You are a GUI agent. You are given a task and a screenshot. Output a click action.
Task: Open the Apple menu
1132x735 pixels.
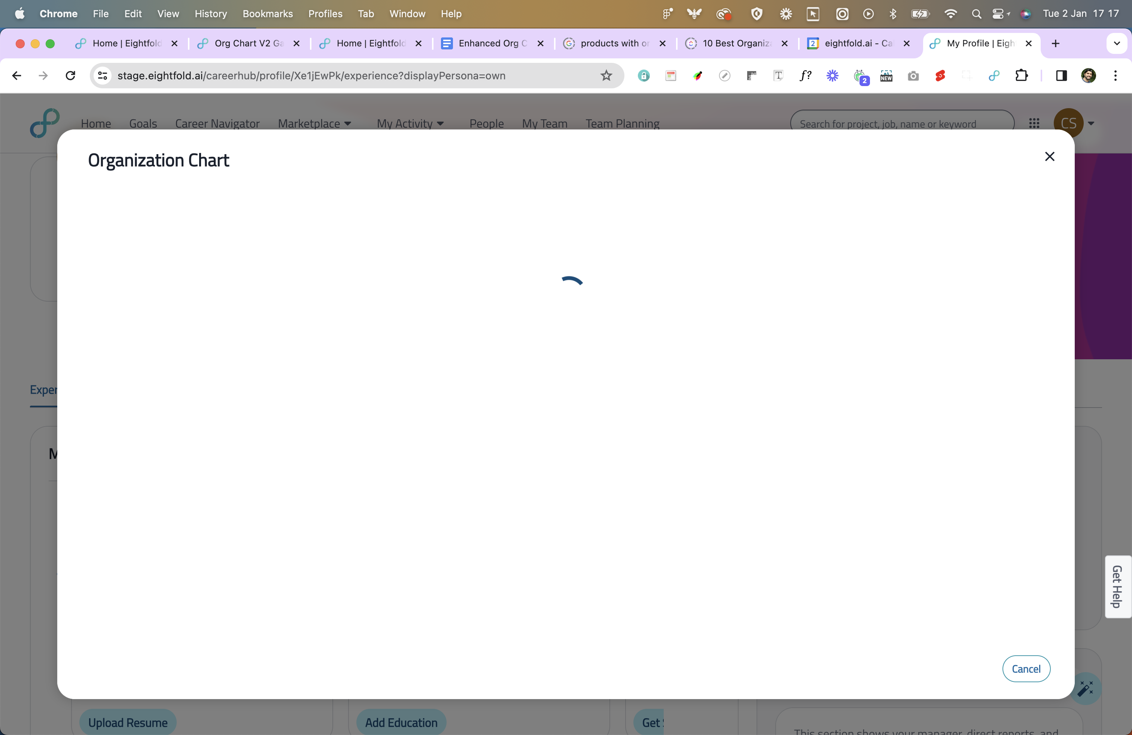point(19,14)
